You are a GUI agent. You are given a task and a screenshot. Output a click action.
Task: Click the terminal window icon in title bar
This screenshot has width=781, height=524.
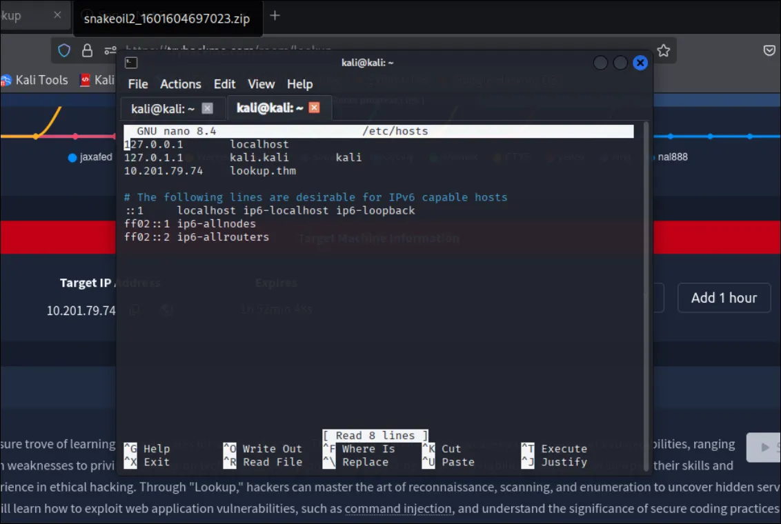[x=131, y=63]
